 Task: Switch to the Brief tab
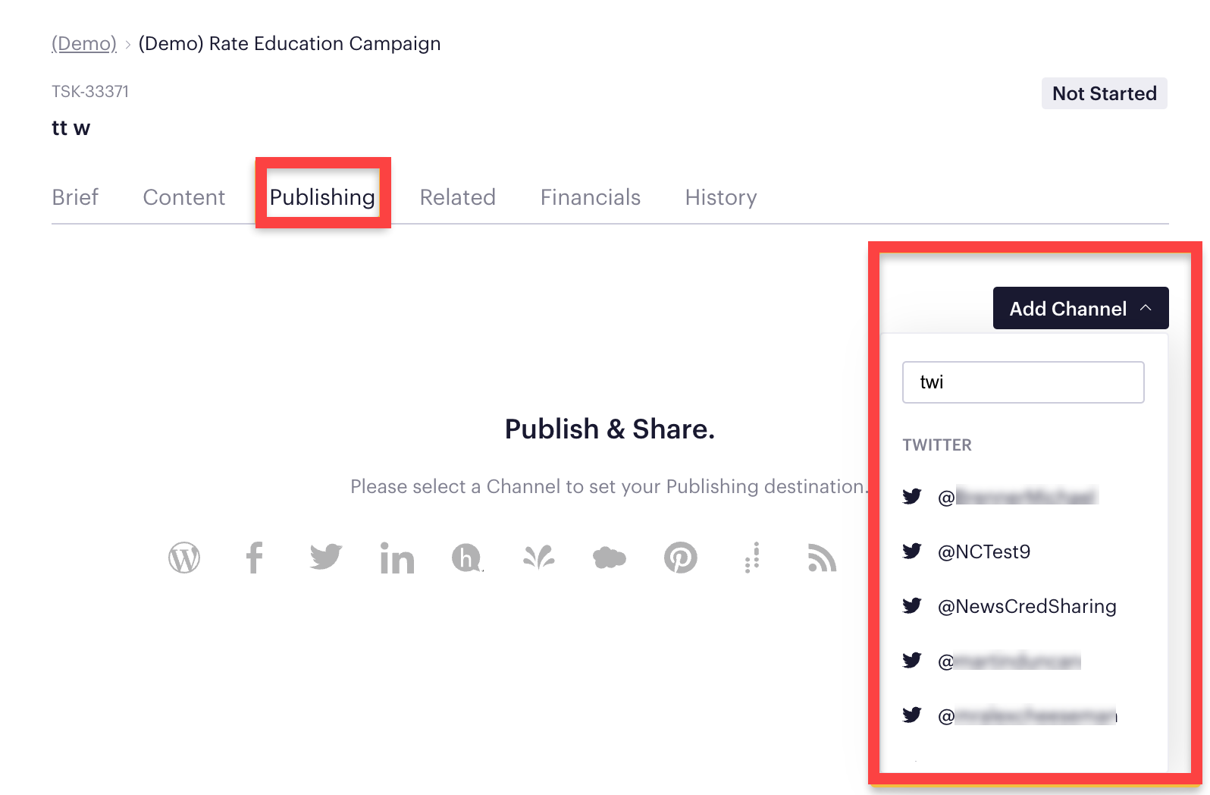[75, 197]
